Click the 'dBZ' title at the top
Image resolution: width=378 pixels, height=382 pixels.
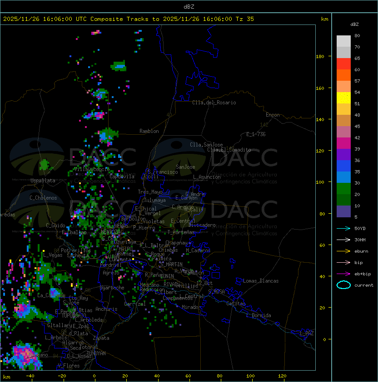[x=189, y=7]
